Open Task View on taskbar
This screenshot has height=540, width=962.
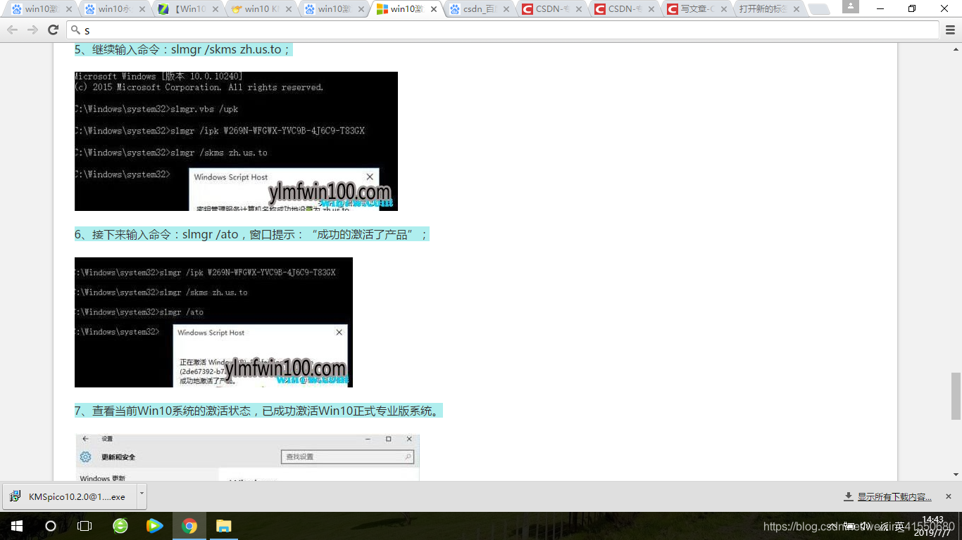pyautogui.click(x=85, y=526)
